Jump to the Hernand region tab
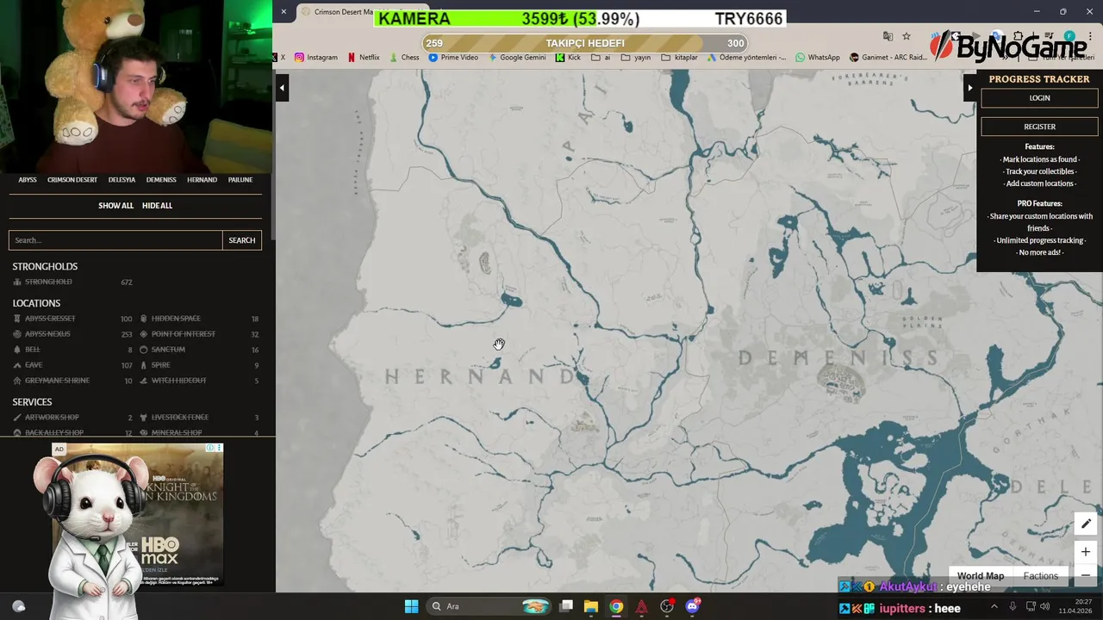 (202, 180)
